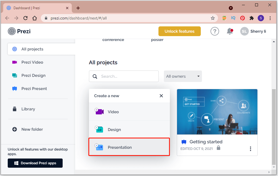Viewport: 278px width, 176px height.
Task: Go to browser home page
Action: click(x=35, y=18)
